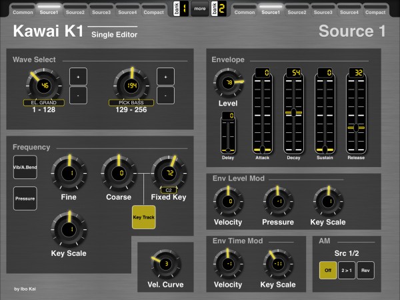The width and height of the screenshot is (400, 300).
Task: Click the C2 note label field
Action: click(x=169, y=190)
